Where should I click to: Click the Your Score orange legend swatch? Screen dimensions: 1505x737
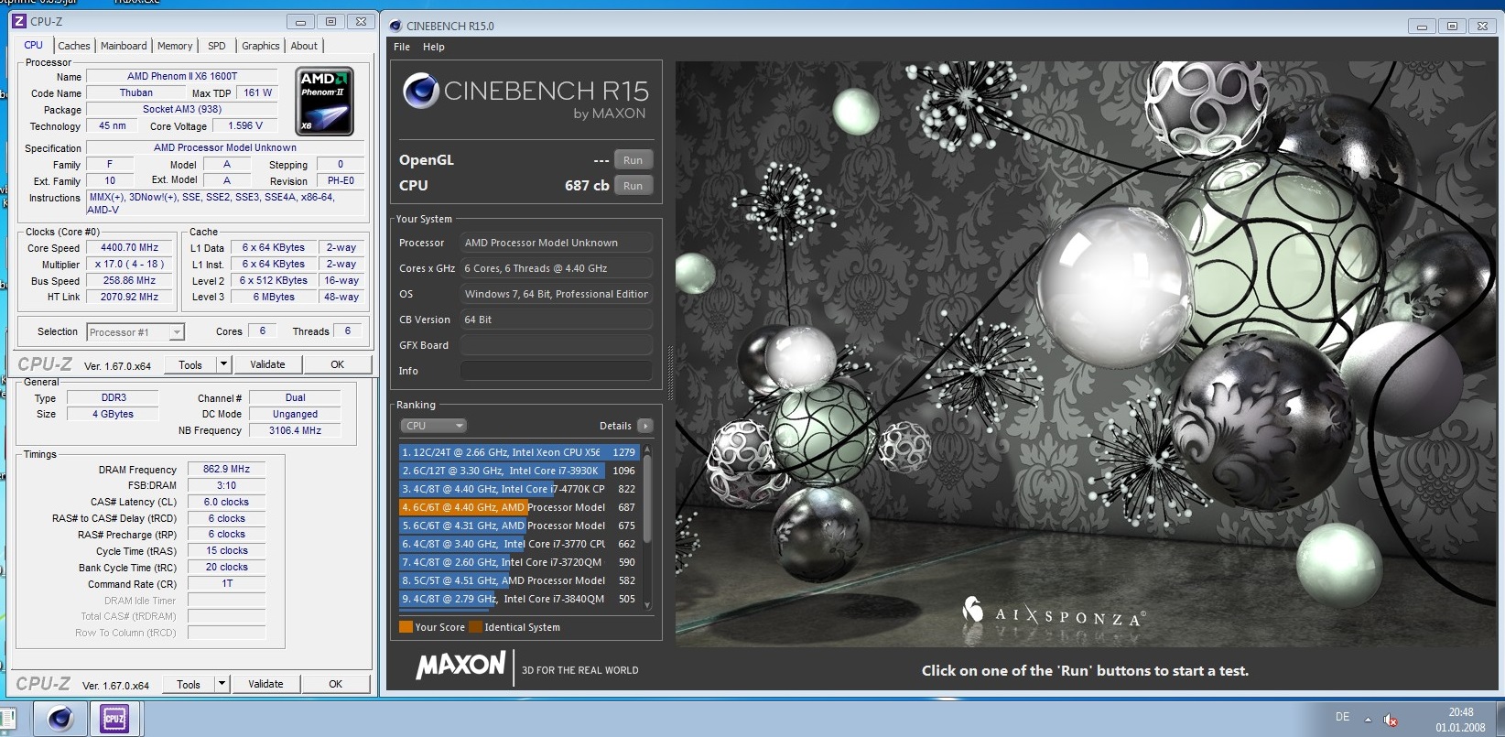(x=406, y=627)
